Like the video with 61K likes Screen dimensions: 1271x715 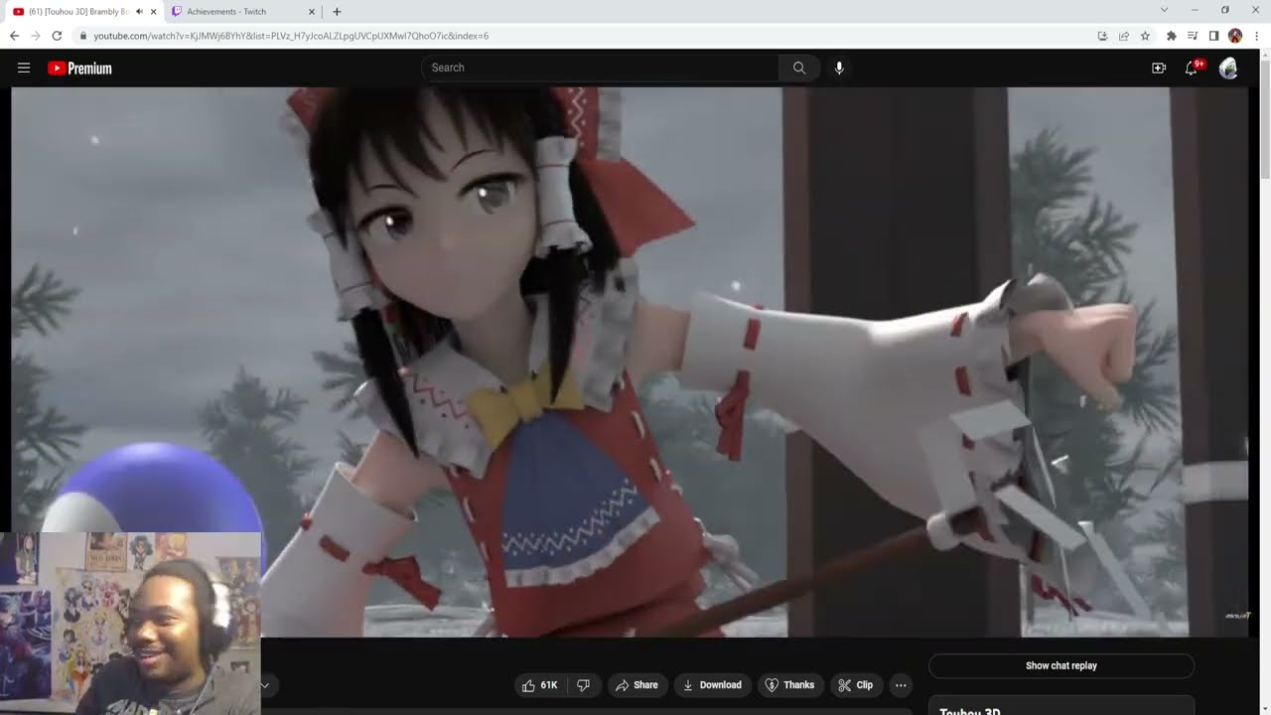click(539, 685)
